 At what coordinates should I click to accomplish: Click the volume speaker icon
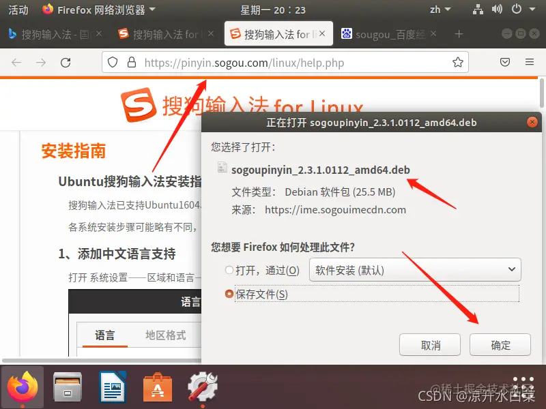click(x=497, y=9)
